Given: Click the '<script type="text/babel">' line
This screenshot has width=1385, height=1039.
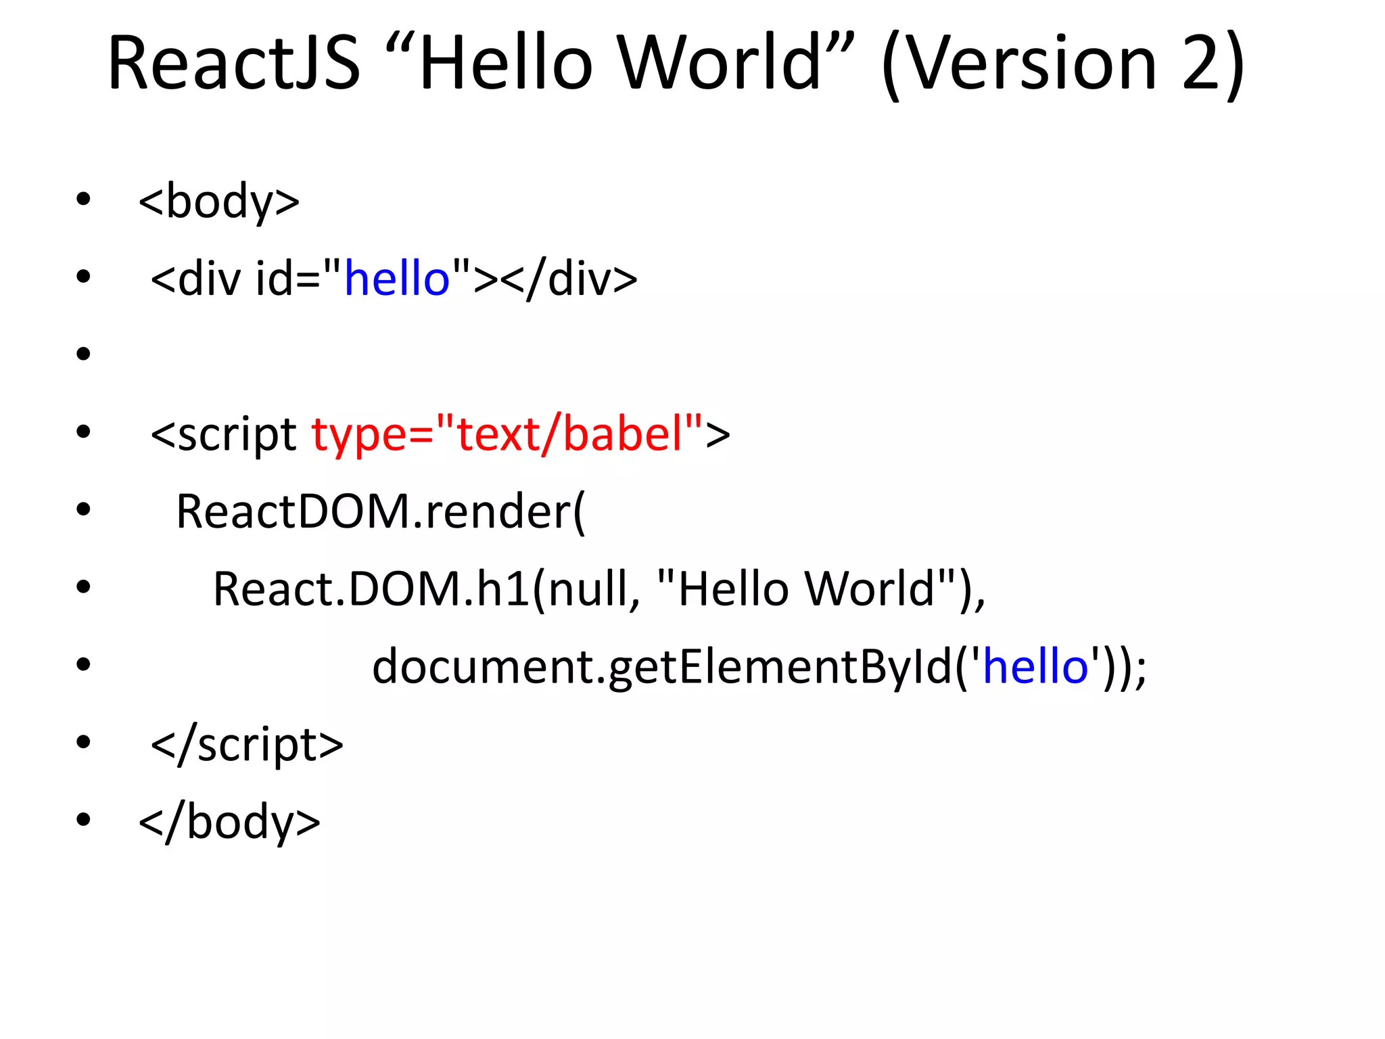Looking at the screenshot, I should click(440, 434).
